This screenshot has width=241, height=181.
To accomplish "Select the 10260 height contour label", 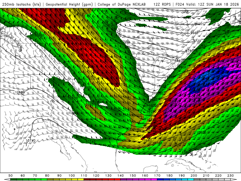I will 152,112.
